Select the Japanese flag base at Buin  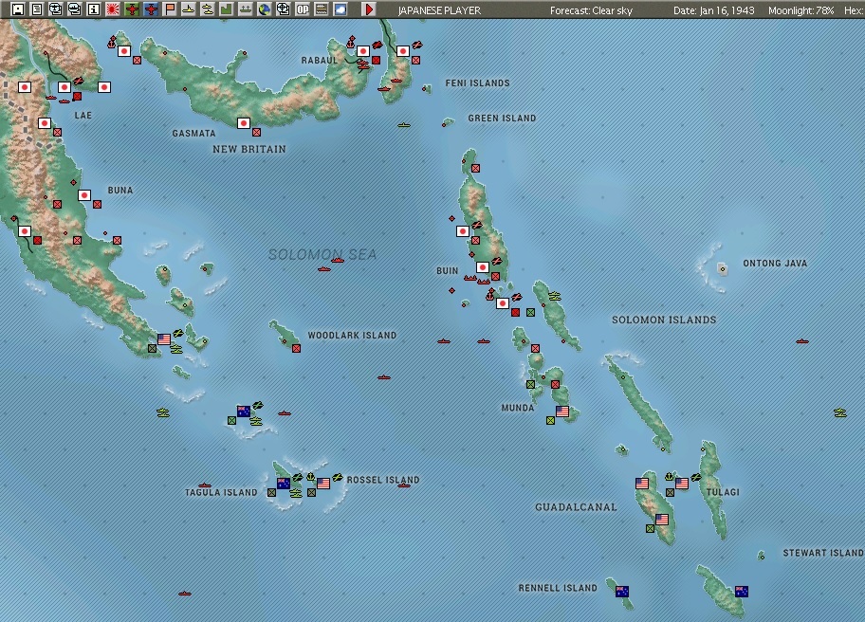pyautogui.click(x=483, y=267)
